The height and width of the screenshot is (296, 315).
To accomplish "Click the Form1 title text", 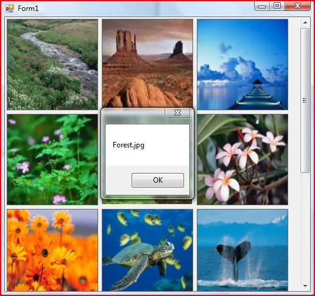I will point(28,9).
